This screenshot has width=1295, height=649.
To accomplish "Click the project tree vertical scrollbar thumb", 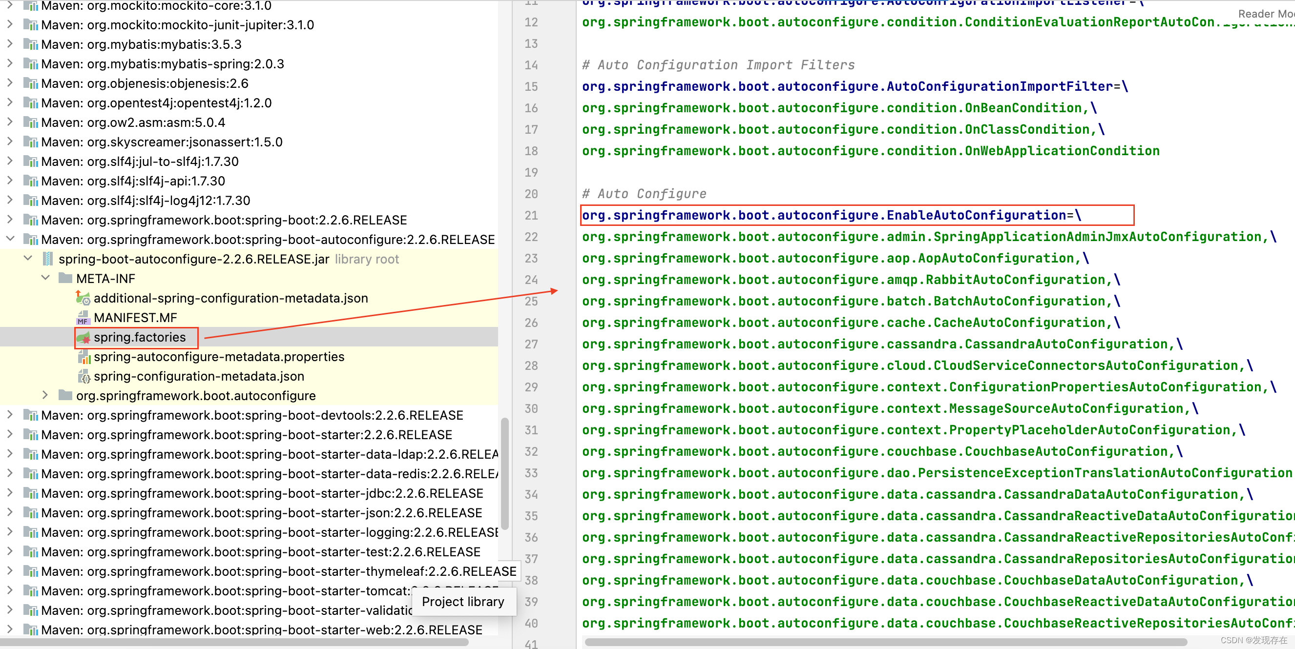I will coord(505,473).
